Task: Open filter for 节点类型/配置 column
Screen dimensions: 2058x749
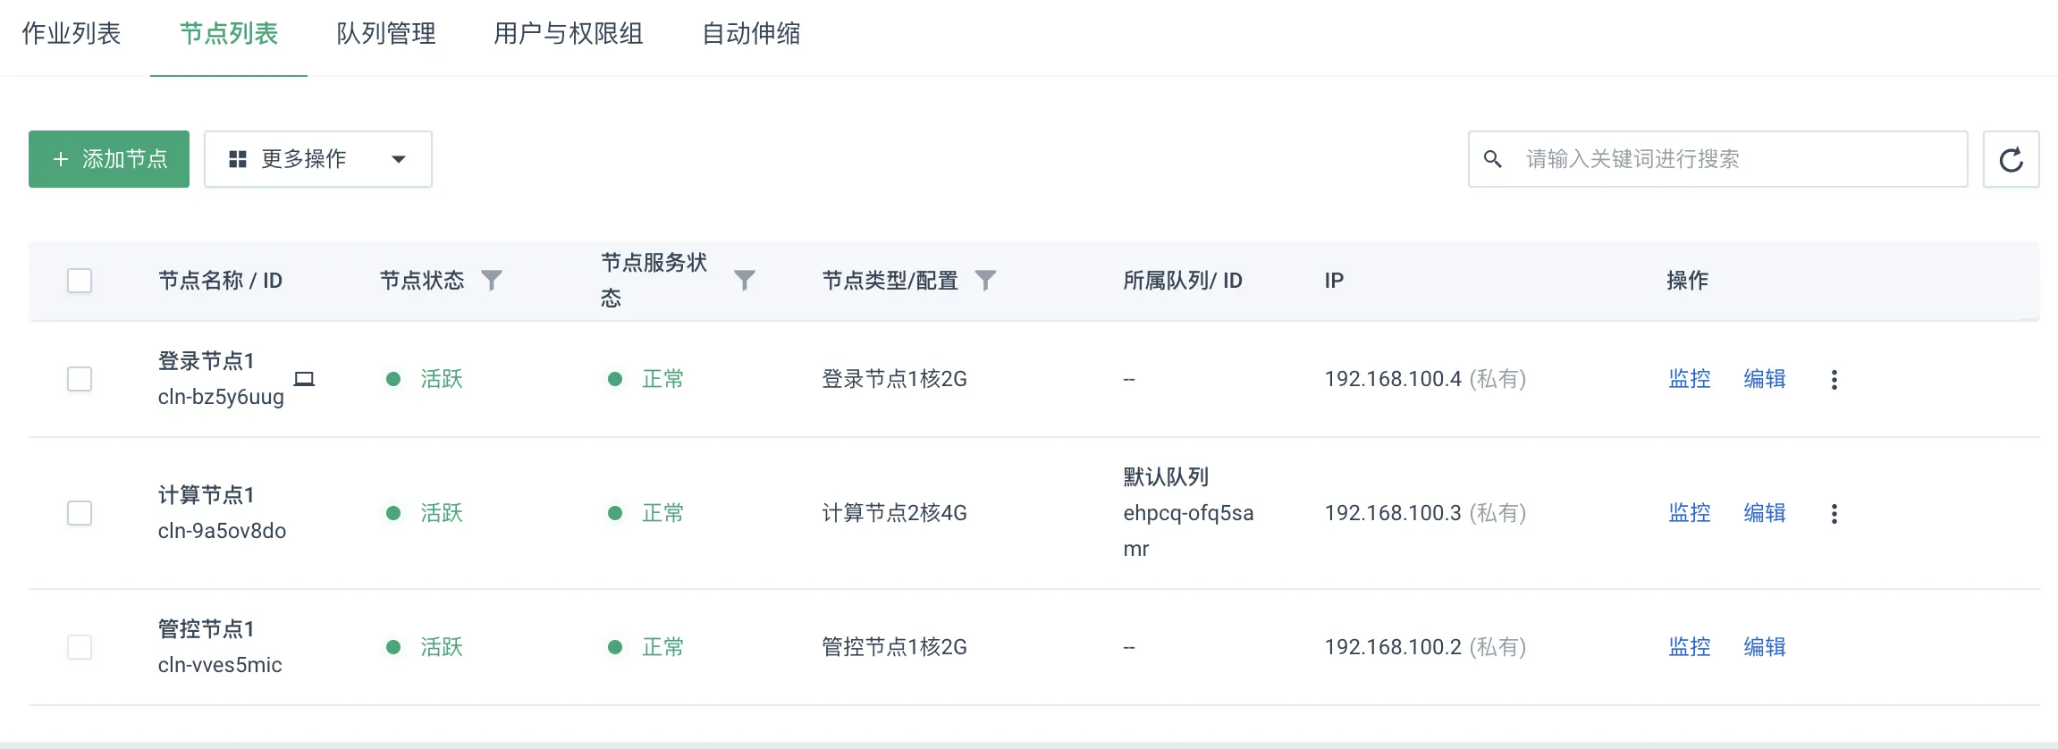Action: point(985,281)
